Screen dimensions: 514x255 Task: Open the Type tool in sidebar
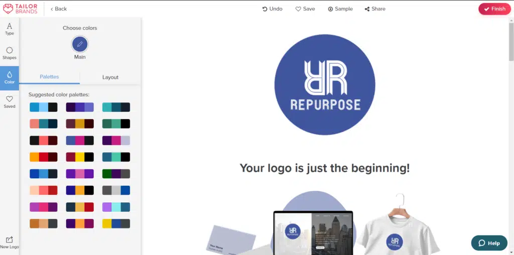tap(10, 29)
